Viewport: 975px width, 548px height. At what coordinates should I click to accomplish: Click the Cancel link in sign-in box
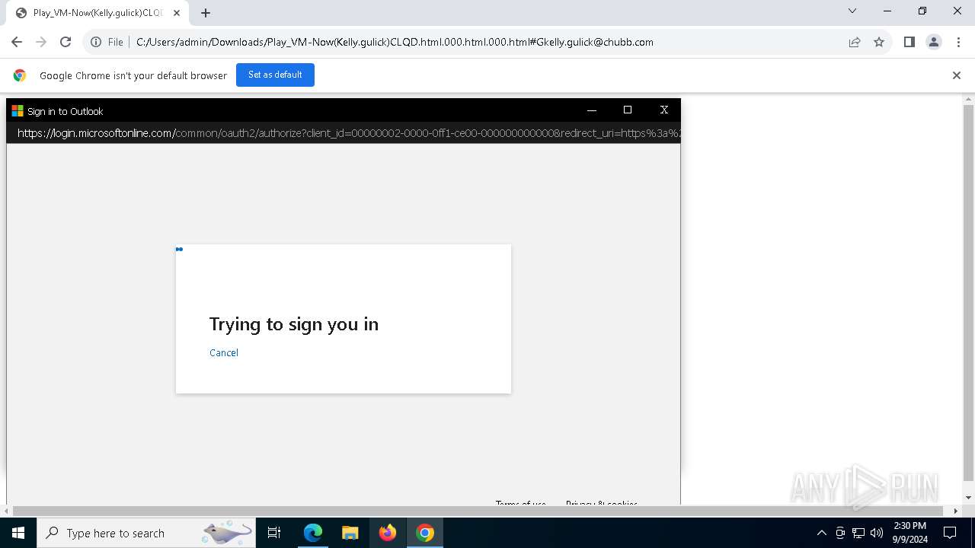[224, 352]
